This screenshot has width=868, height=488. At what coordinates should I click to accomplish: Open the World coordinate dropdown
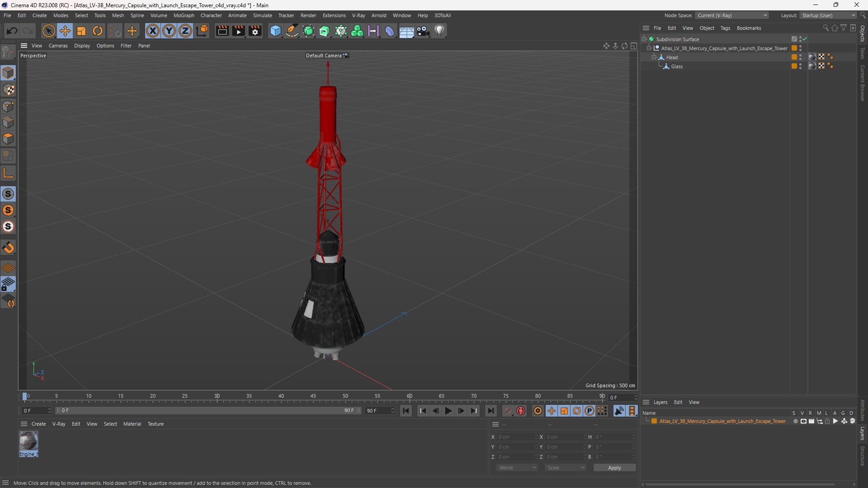coord(517,468)
